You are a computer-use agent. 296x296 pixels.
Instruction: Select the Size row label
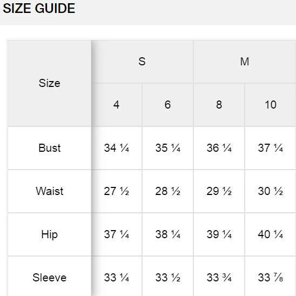click(50, 83)
